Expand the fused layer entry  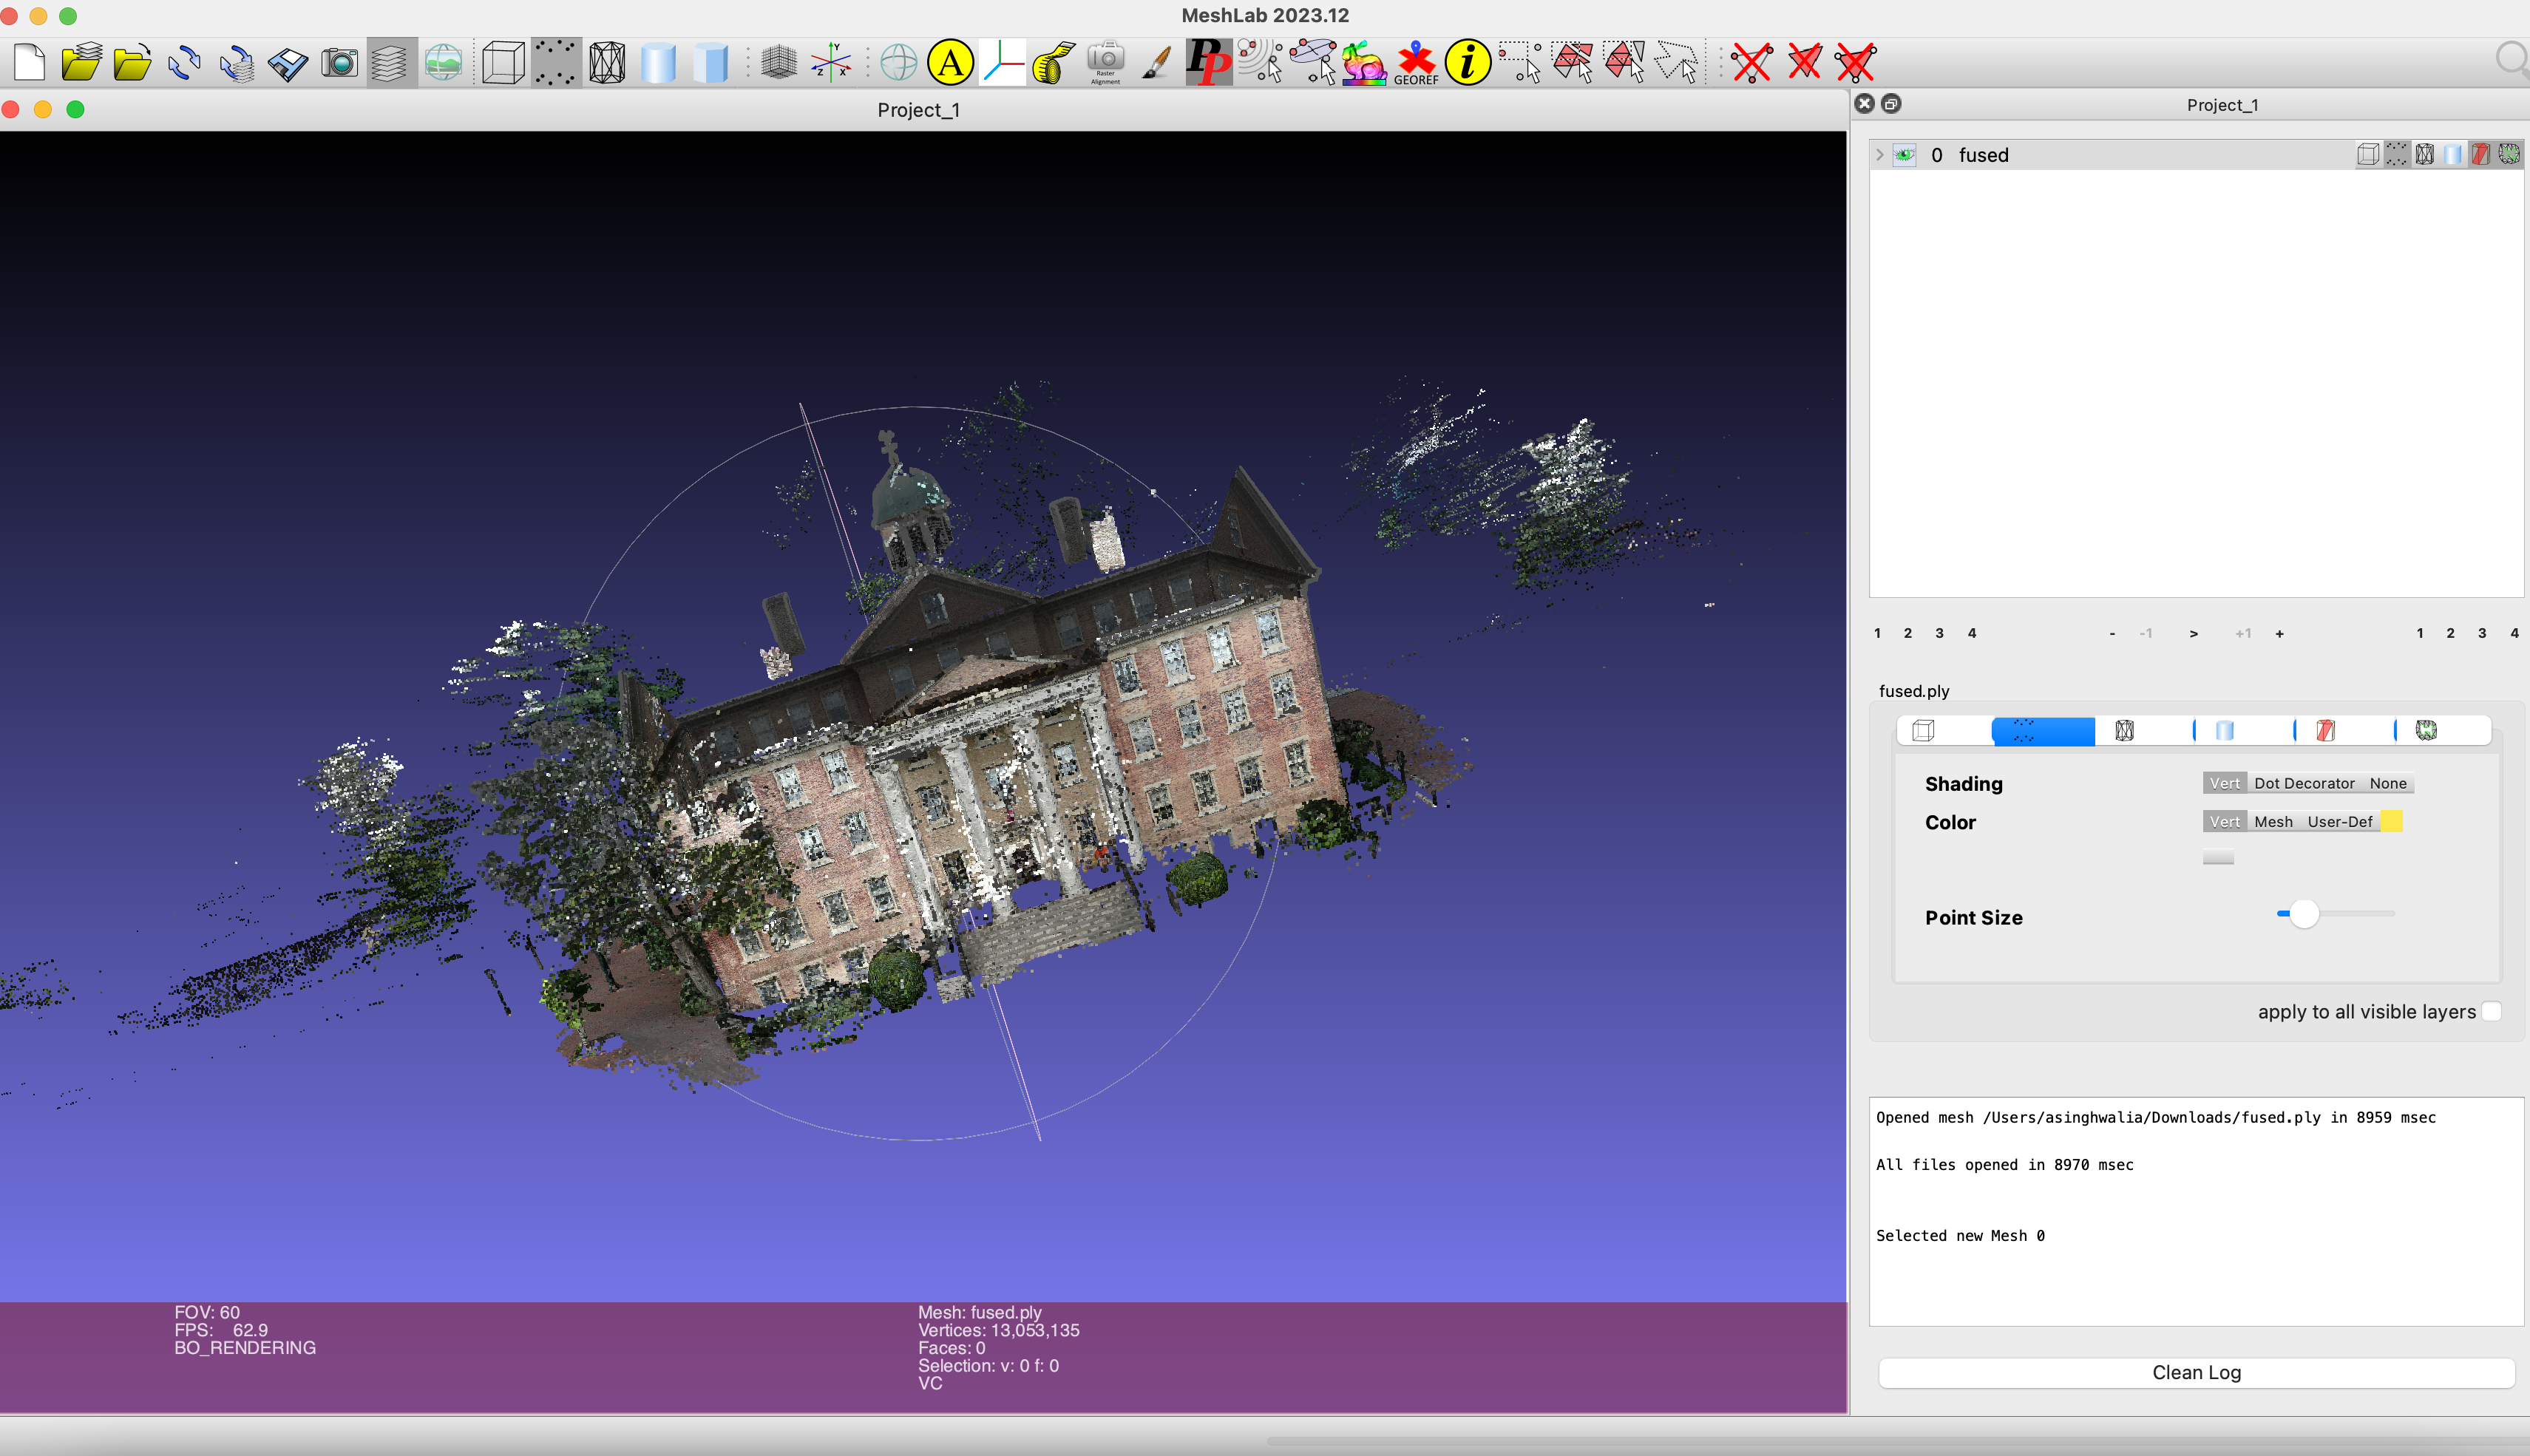[x=1881, y=155]
